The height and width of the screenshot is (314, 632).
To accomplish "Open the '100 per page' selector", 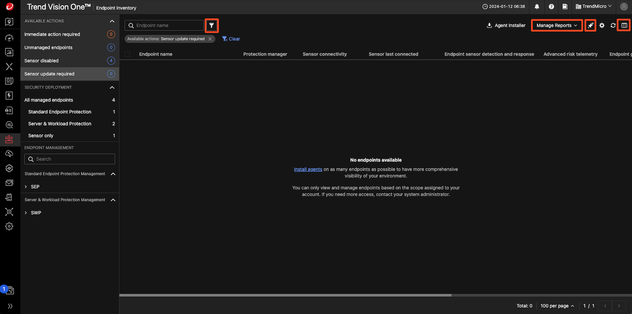I will click(x=557, y=306).
